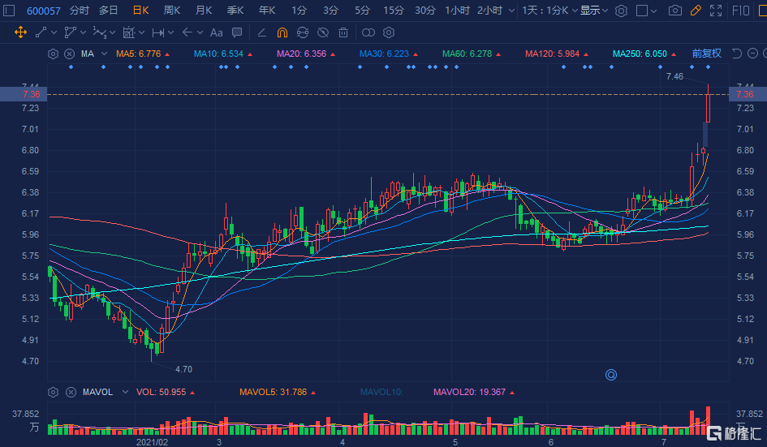Select the text annotation Aa tool
Screen dimensions: 767x447
[215, 32]
